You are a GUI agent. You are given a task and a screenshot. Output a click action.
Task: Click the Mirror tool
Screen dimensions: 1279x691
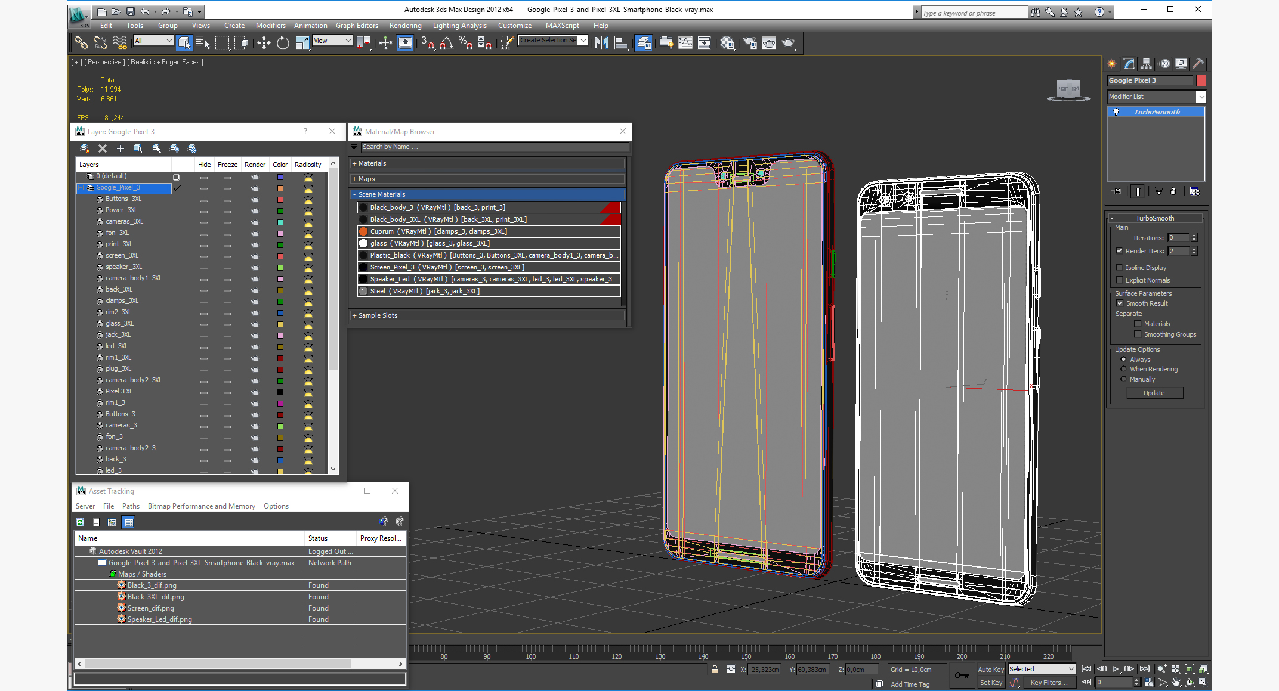(x=601, y=42)
